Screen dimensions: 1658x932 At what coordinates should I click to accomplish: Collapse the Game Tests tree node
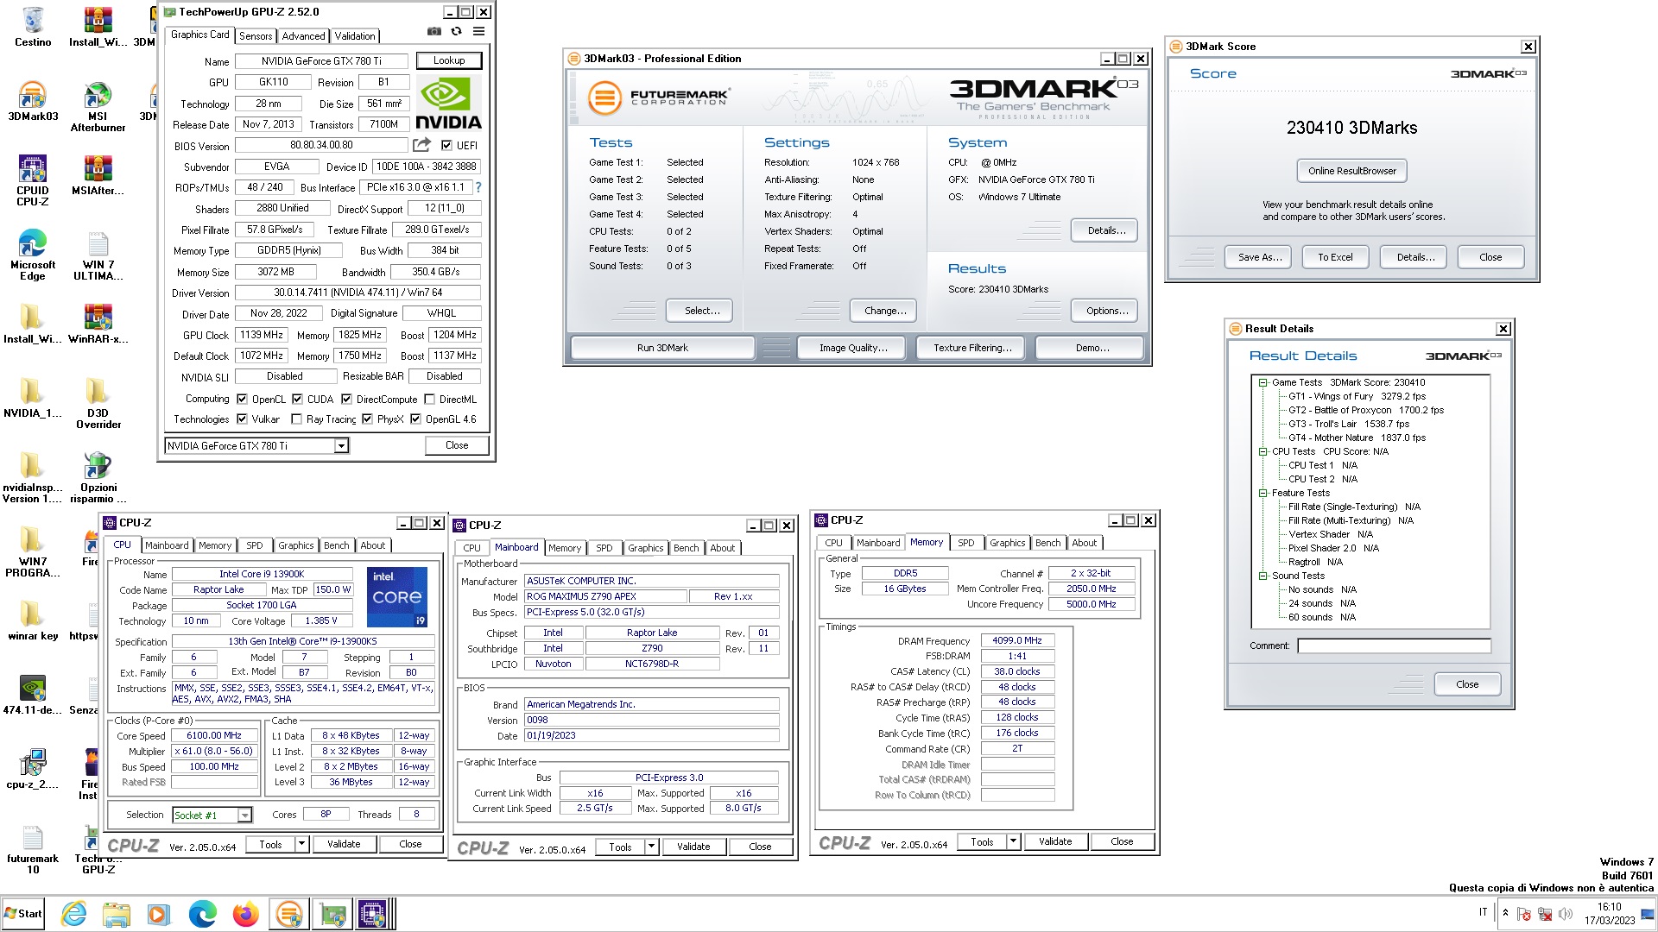click(1262, 382)
